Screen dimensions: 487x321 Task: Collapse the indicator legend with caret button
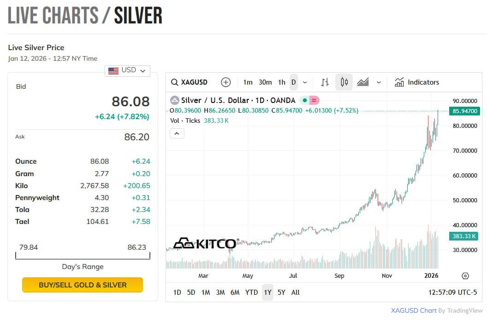pos(177,133)
